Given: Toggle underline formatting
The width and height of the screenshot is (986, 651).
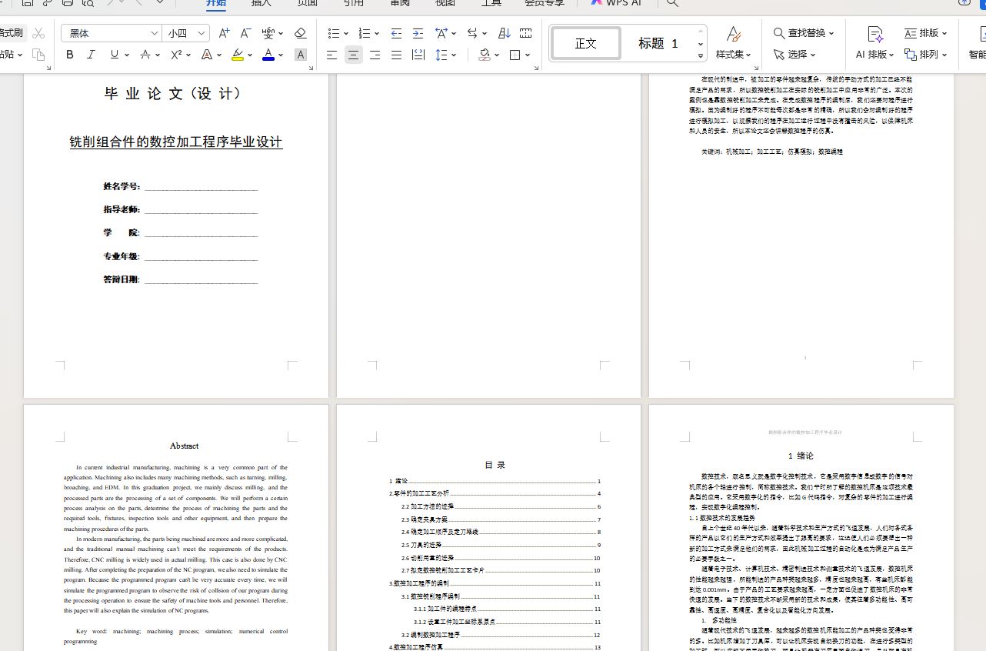Looking at the screenshot, I should click(114, 55).
